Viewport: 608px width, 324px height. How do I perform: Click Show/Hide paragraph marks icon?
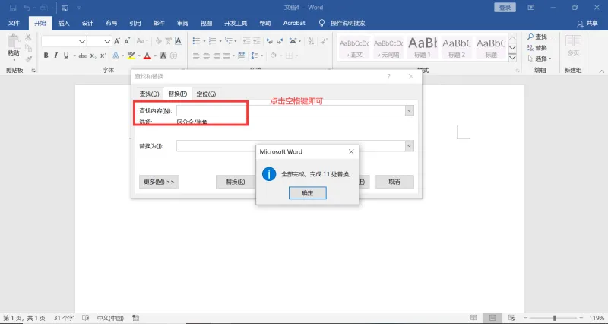(x=325, y=41)
